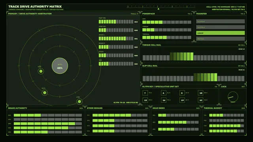
Task: Click the LOCK rotary dial
Action: [233, 97]
